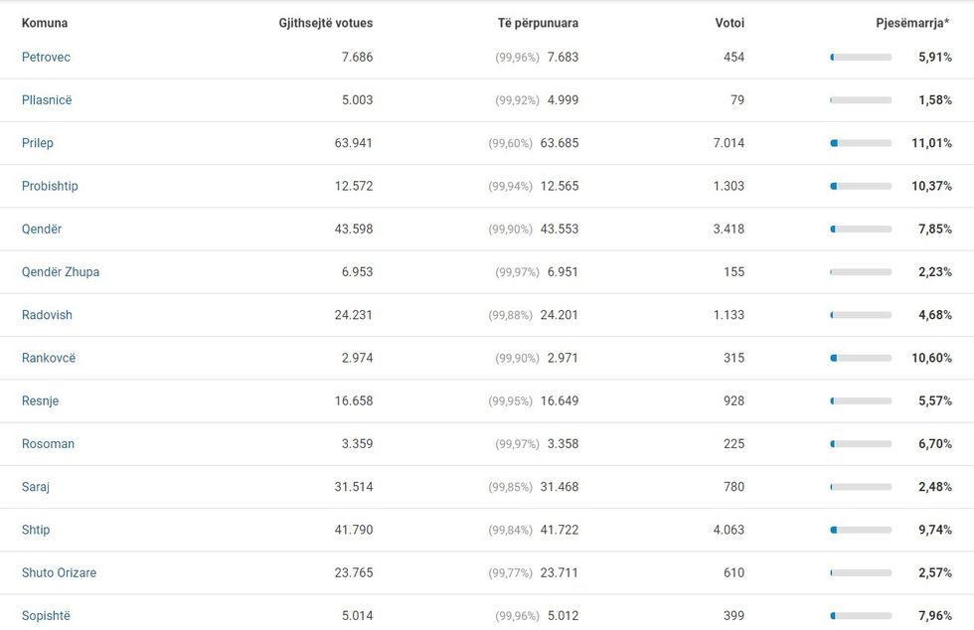
Task: Click the Prilep turnout progress bar
Action: [861, 143]
